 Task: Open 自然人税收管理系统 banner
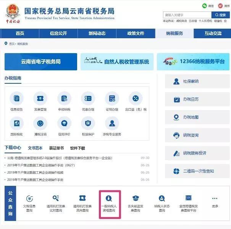(117, 62)
